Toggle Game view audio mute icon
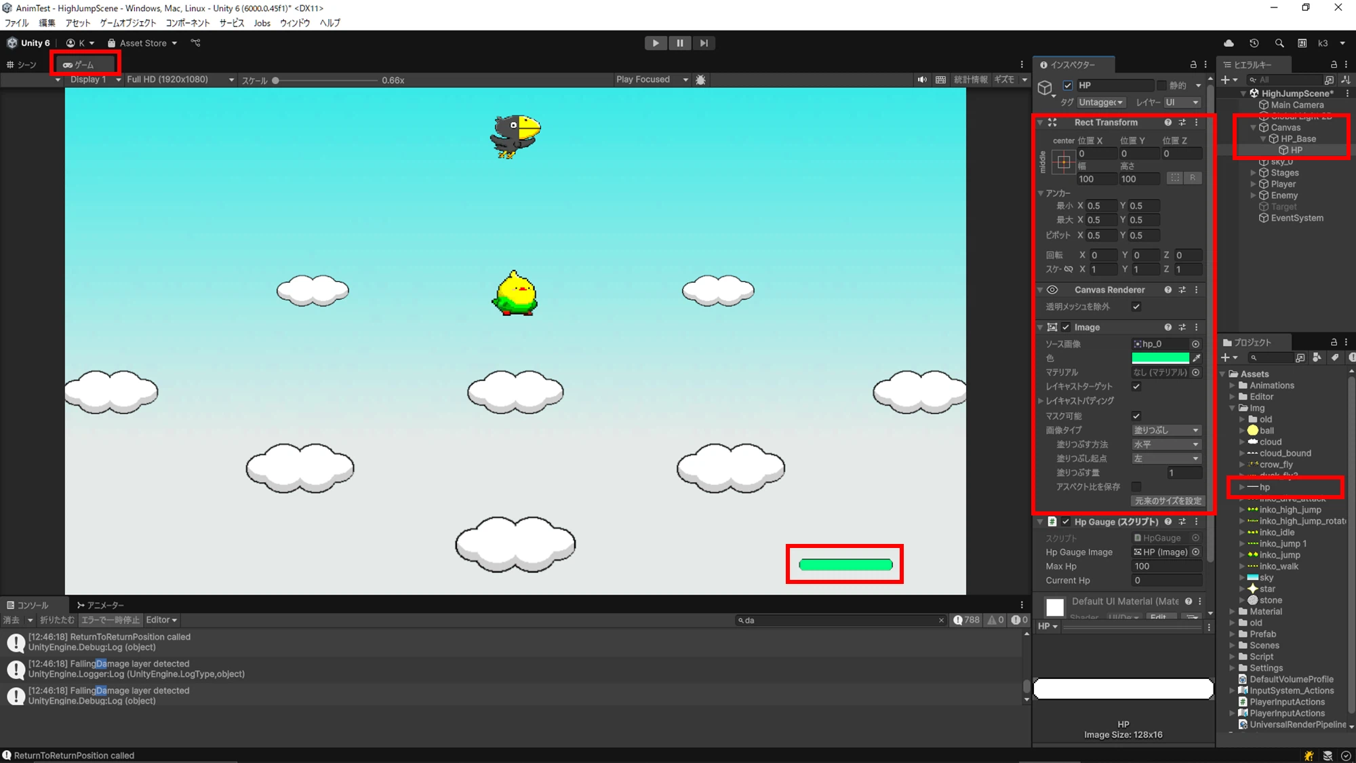Image resolution: width=1356 pixels, height=763 pixels. coord(922,79)
